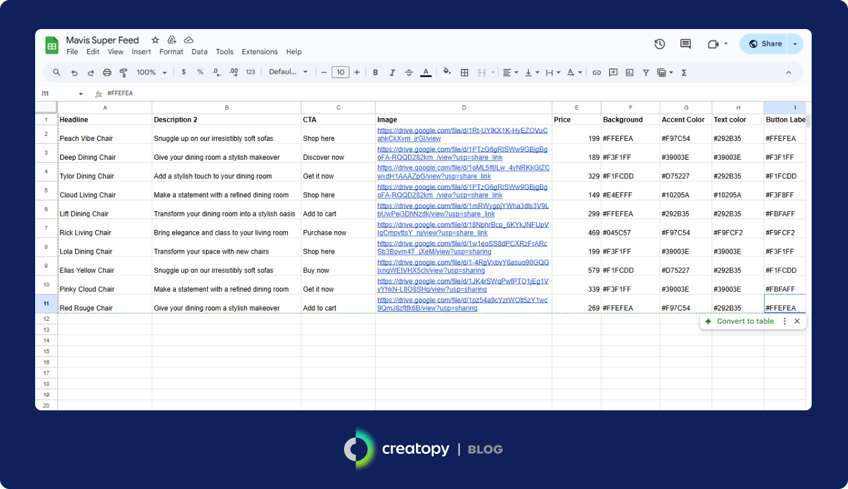Click the Share button
Viewport: 848px width, 489px height.
click(765, 44)
